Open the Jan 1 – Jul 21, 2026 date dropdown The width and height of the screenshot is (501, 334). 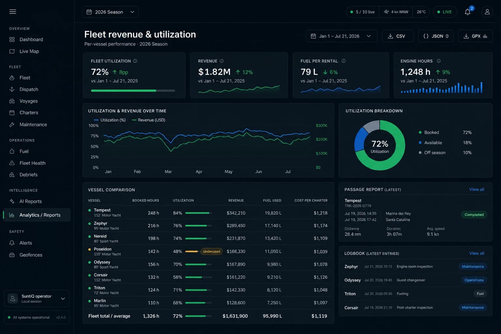tap(342, 36)
